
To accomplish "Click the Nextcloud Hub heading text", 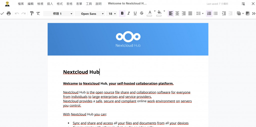I will pyautogui.click(x=81, y=72).
